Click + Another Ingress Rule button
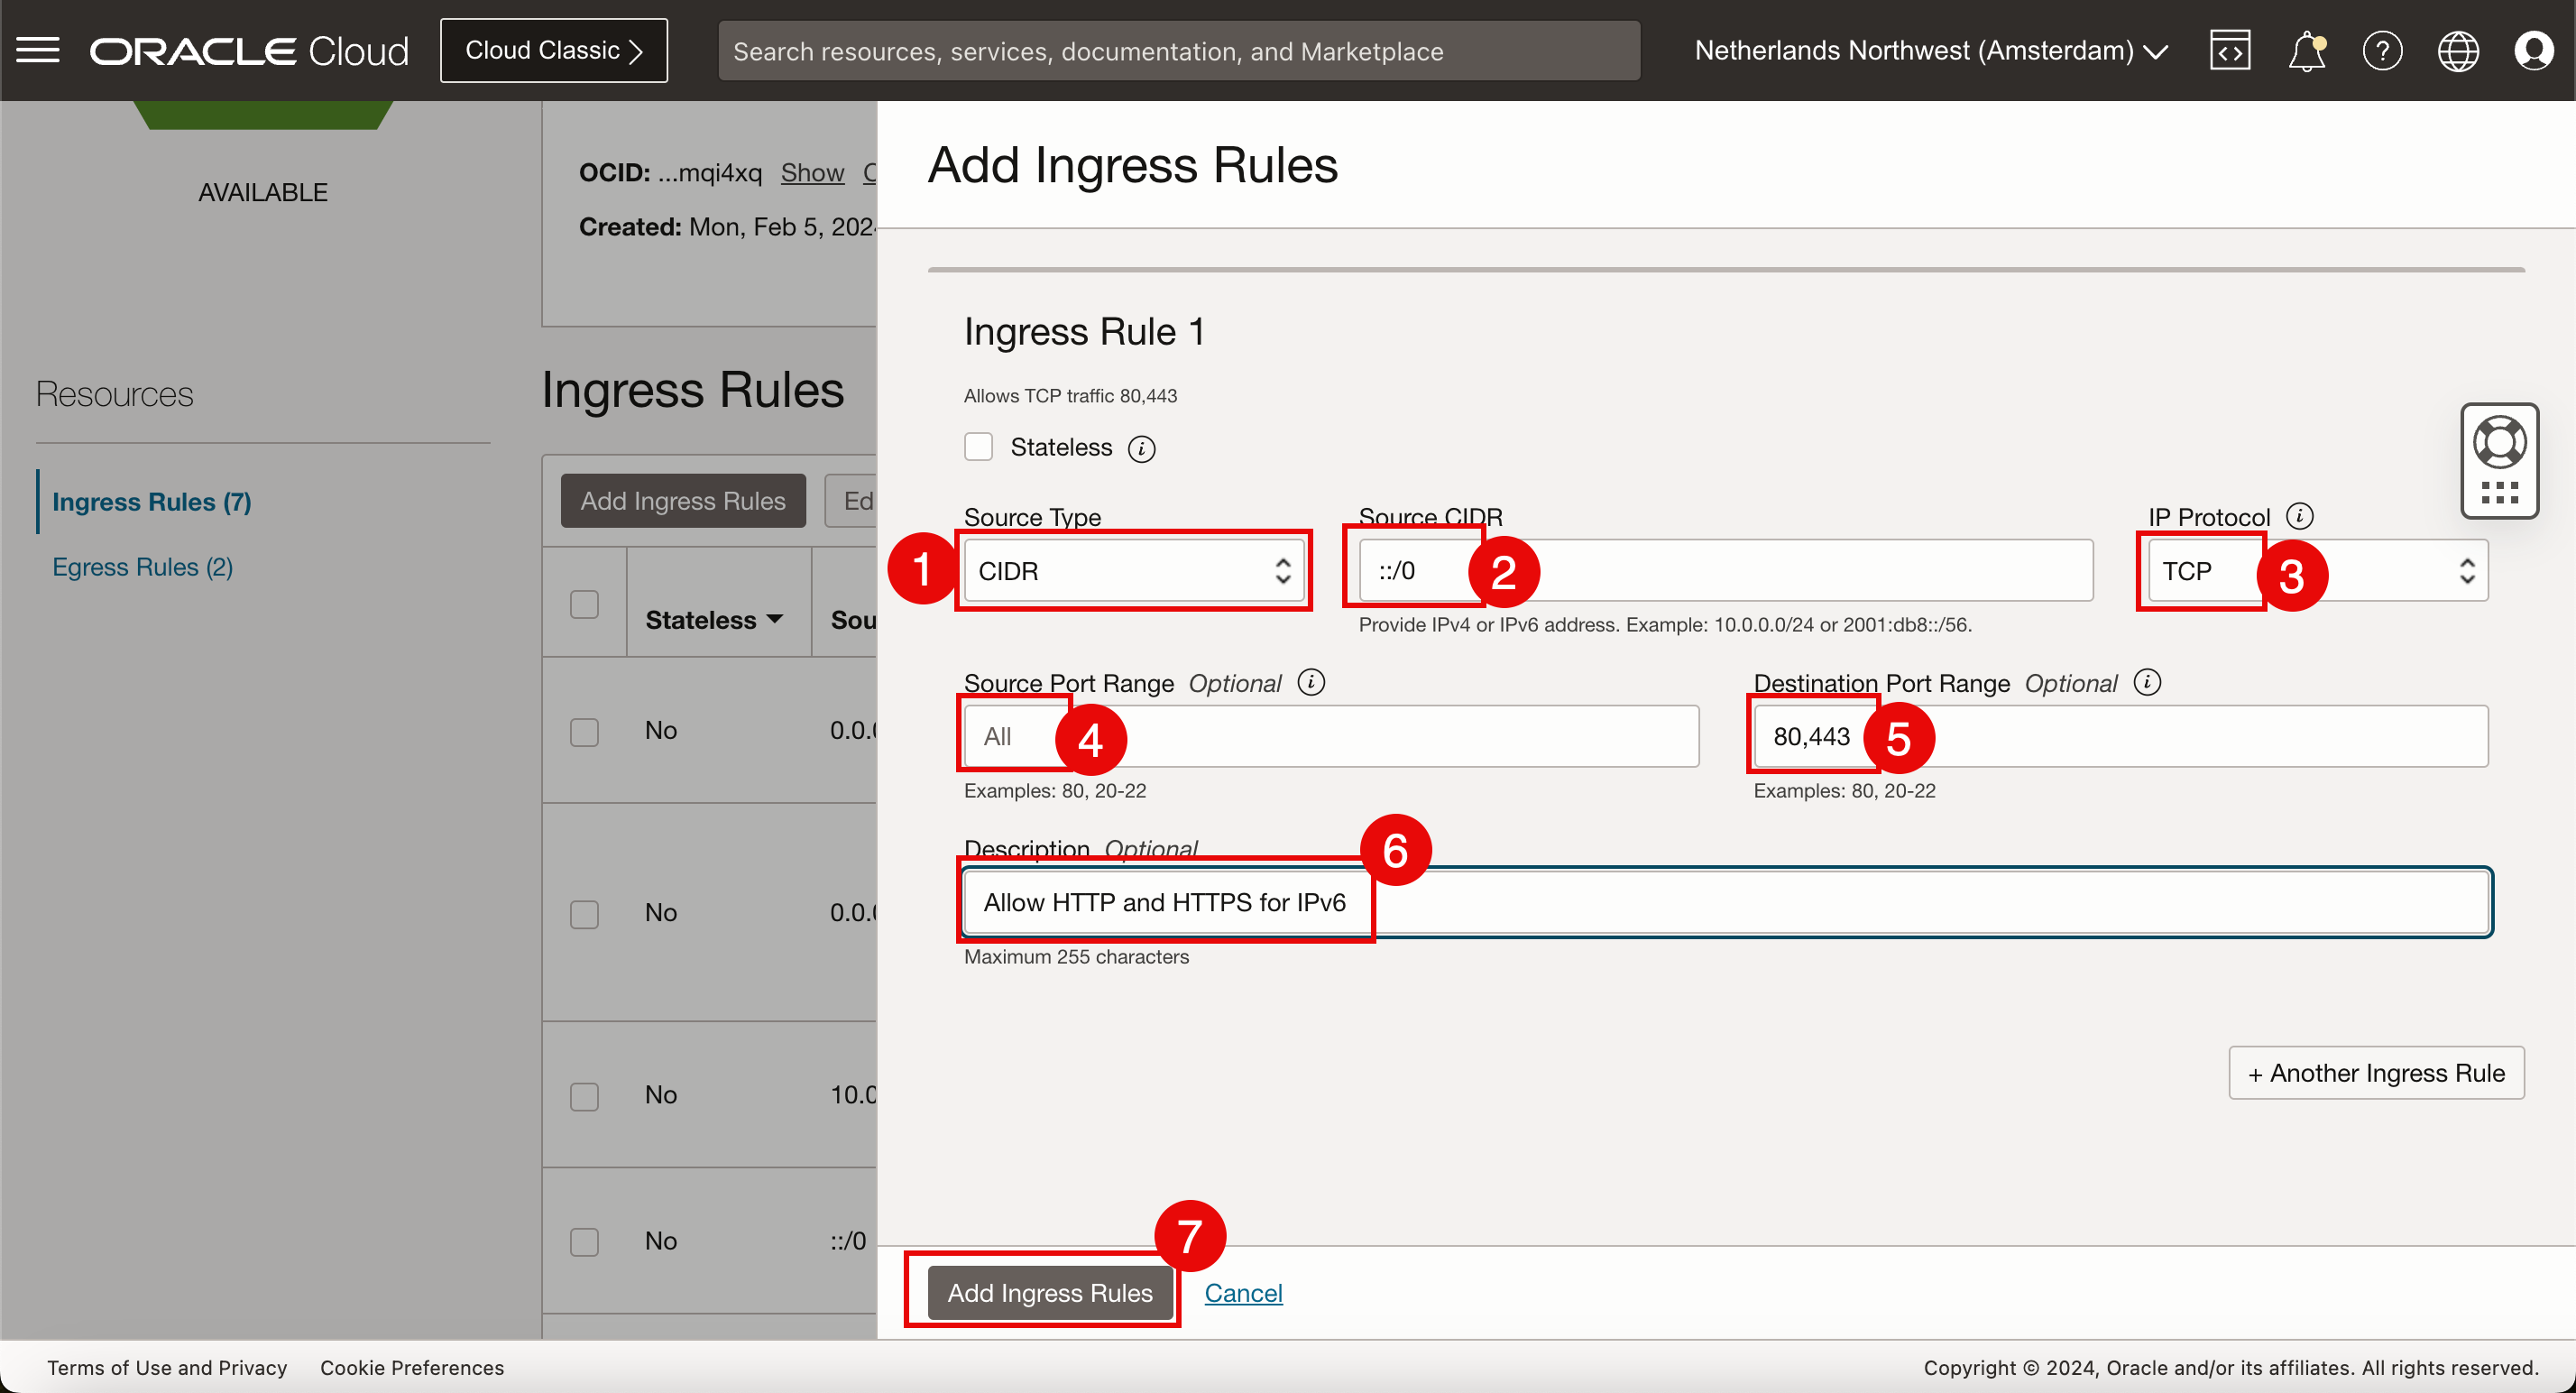 (x=2375, y=1073)
